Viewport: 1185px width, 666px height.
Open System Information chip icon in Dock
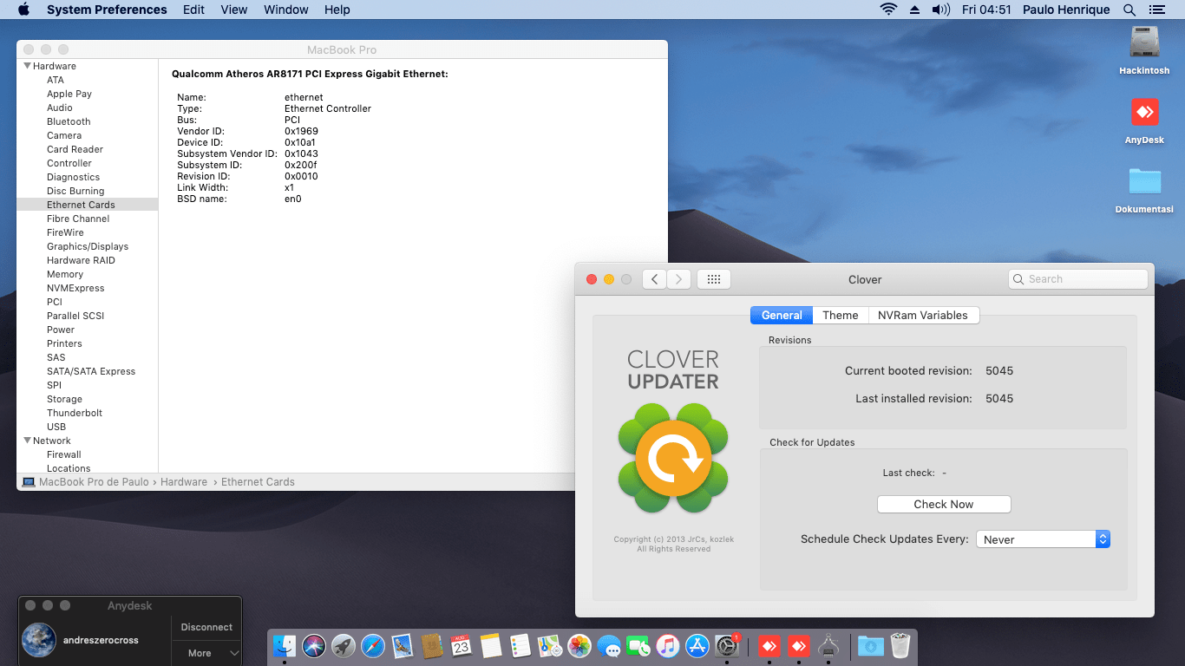[828, 645]
